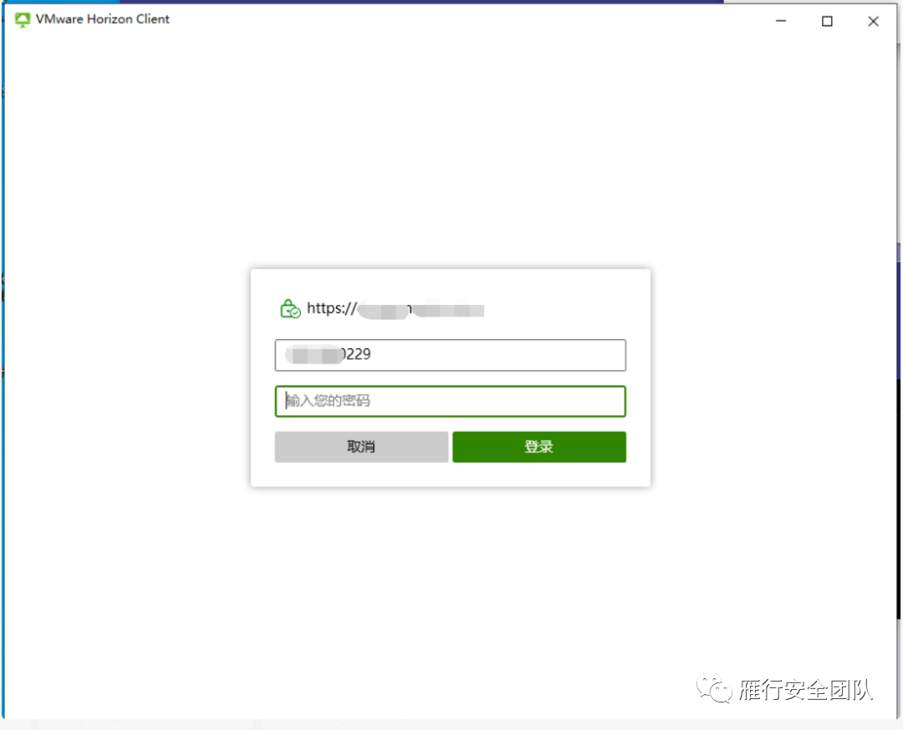Focus the password field 输入您的密码
The height and width of the screenshot is (730, 903).
click(x=451, y=401)
